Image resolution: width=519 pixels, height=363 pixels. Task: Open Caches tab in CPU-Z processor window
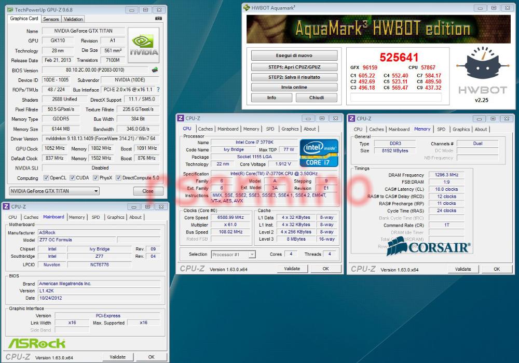pos(205,129)
